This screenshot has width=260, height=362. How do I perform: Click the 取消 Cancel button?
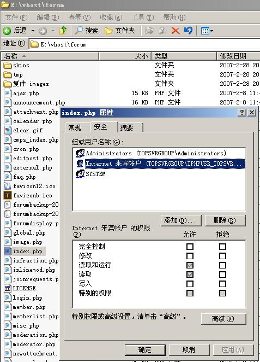click(189, 350)
